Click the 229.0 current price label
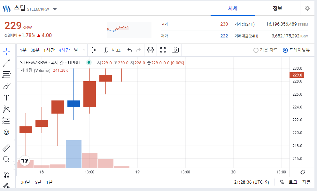 coord(297,75)
